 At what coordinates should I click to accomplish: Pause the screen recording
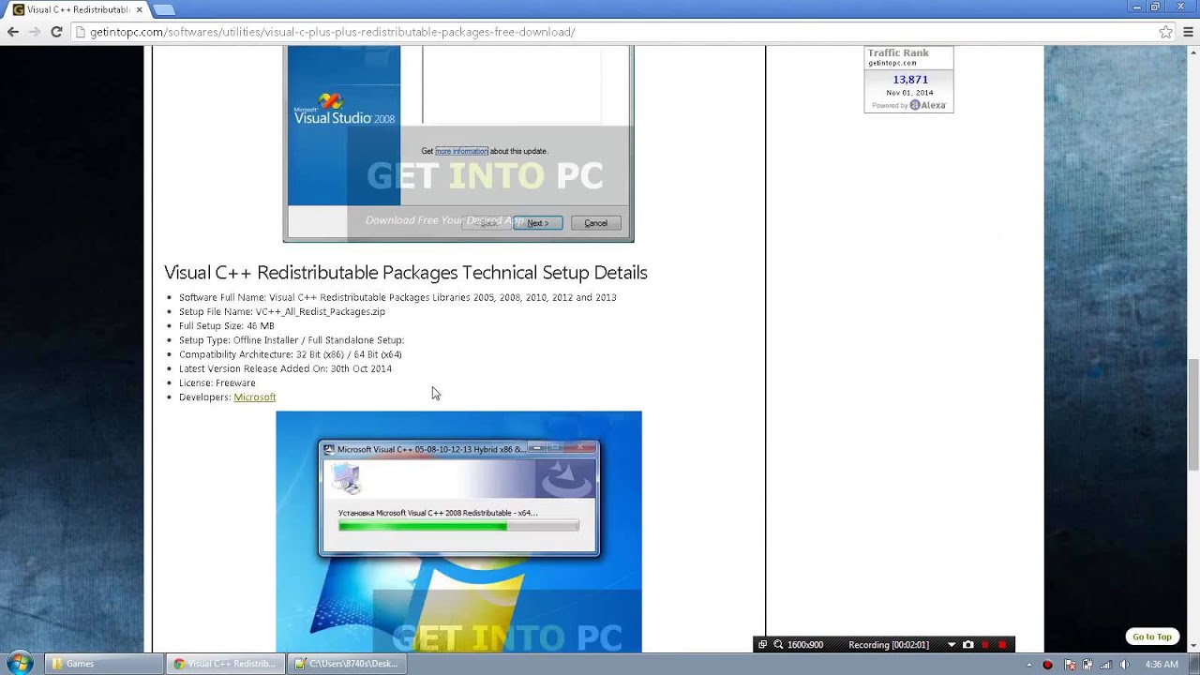[x=985, y=645]
